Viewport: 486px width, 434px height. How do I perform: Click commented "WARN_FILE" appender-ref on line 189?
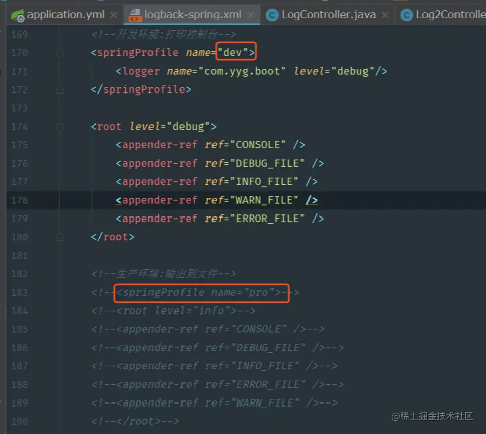(214, 403)
